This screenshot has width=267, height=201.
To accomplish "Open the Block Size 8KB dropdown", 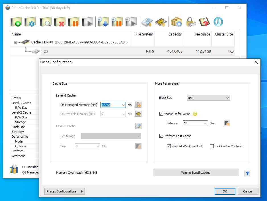I will [x=228, y=98].
